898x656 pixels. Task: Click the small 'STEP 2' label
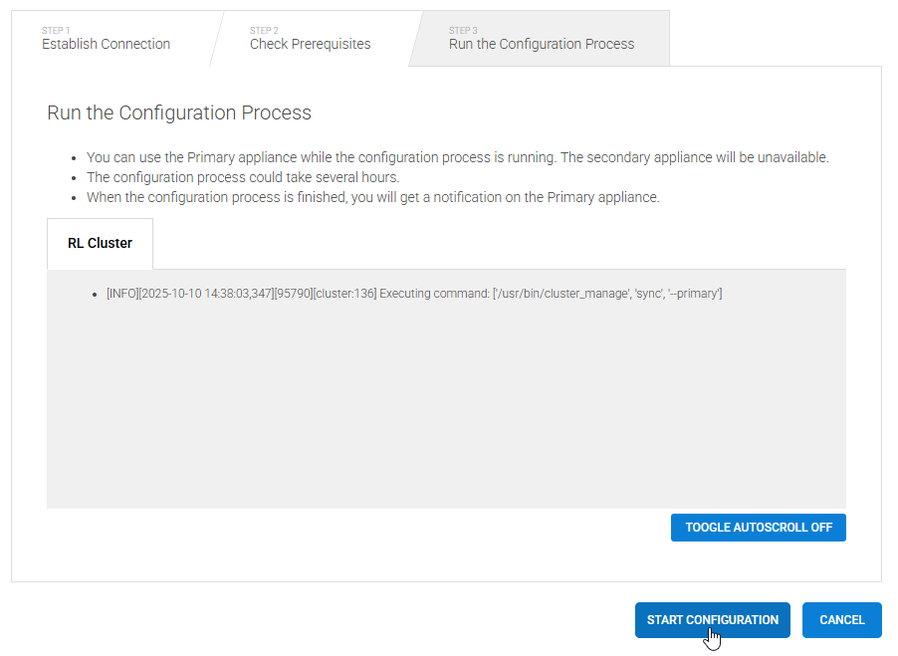pos(264,31)
